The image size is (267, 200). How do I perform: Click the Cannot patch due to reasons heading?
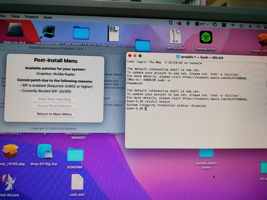tap(55, 81)
